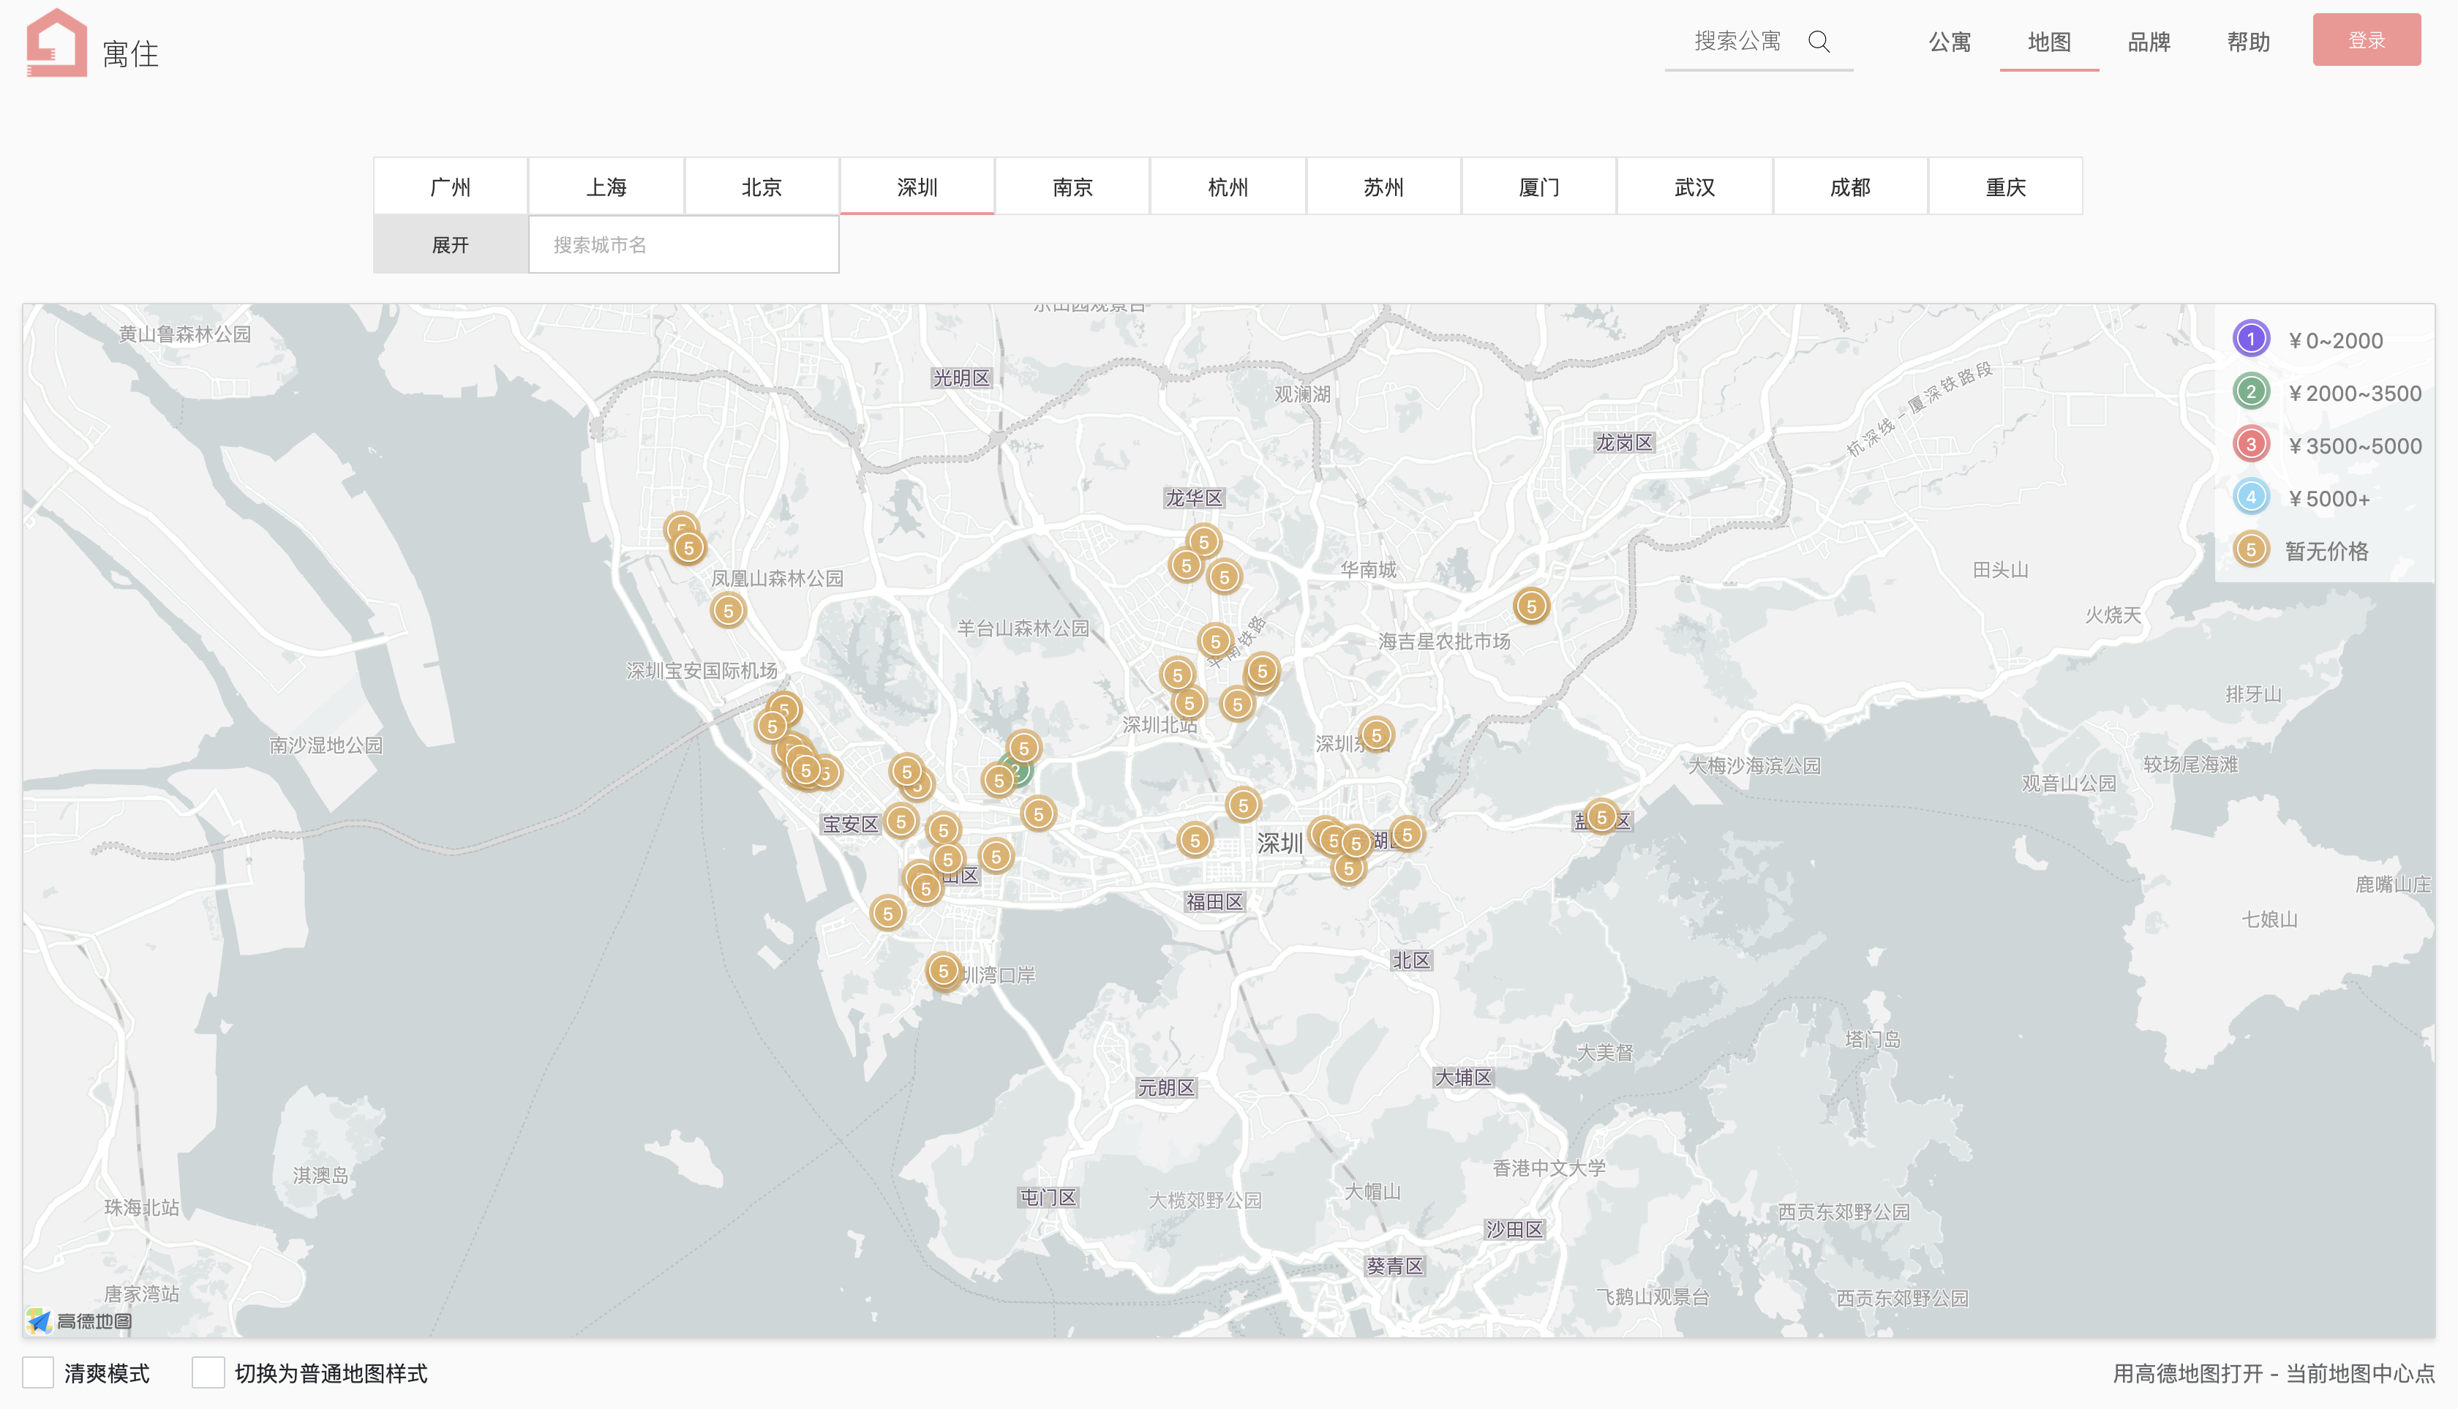The width and height of the screenshot is (2458, 1409).
Task: Open the 公寓 navigation item
Action: (x=1949, y=42)
